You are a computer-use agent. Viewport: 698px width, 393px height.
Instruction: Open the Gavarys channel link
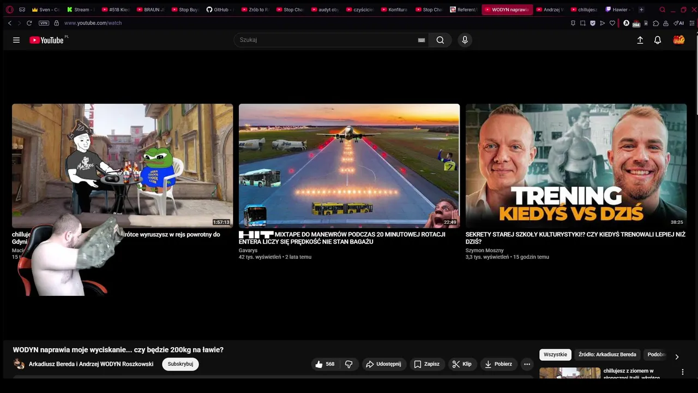click(x=248, y=251)
